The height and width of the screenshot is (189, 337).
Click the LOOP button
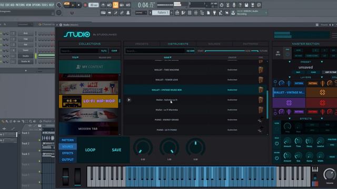90,150
